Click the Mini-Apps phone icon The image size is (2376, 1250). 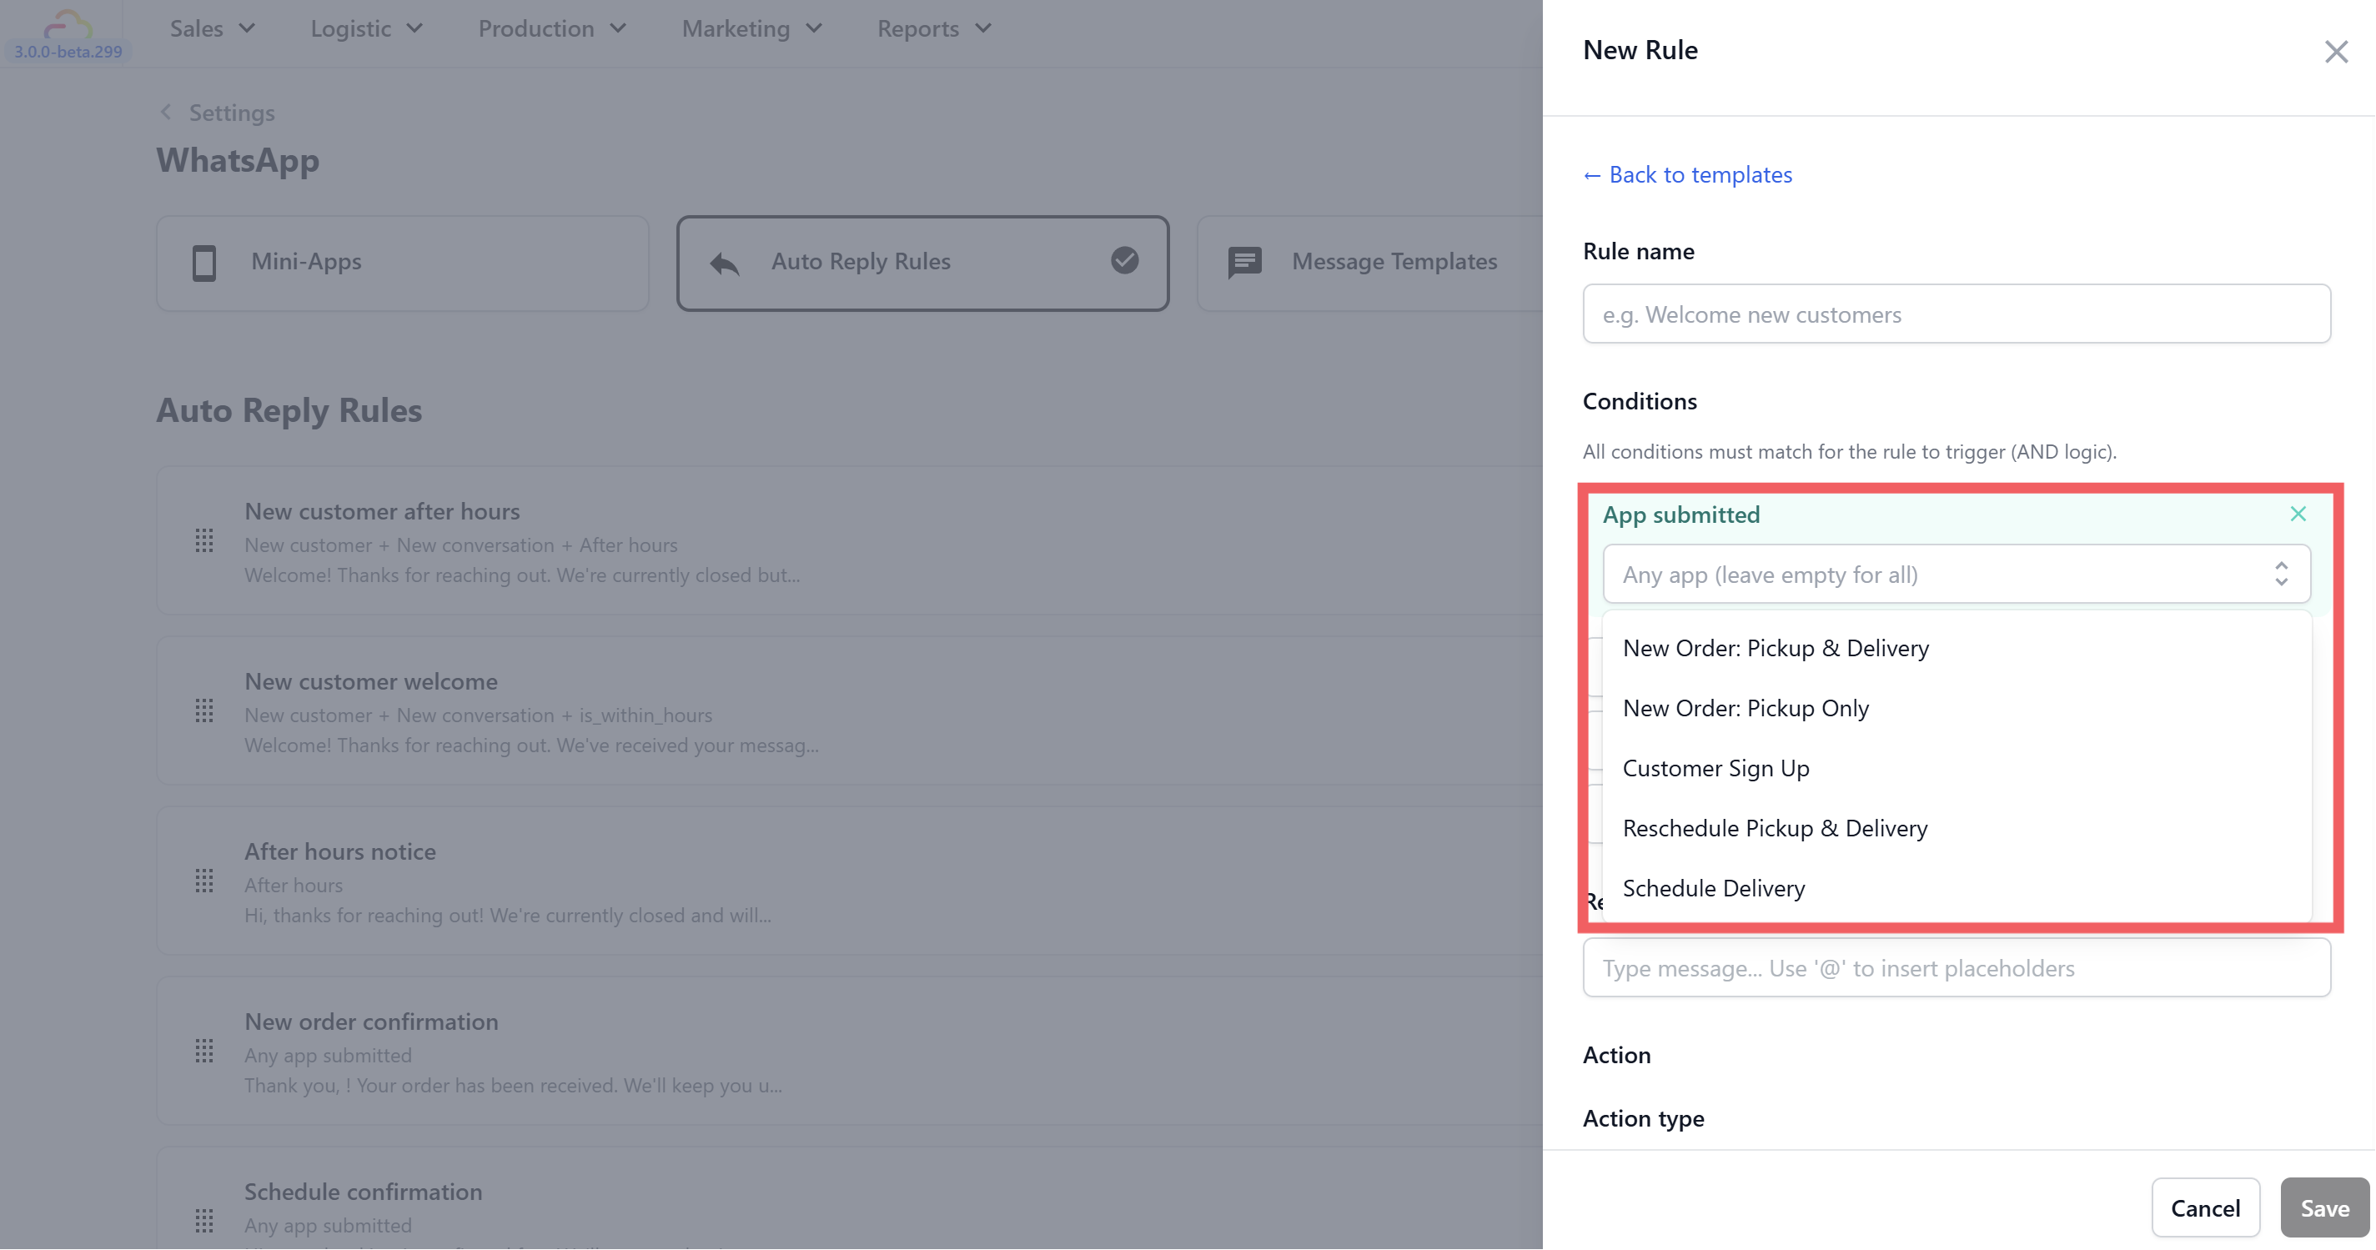click(203, 263)
